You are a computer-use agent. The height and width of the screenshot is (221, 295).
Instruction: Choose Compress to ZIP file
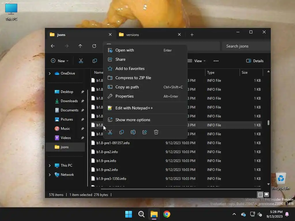[x=145, y=78]
